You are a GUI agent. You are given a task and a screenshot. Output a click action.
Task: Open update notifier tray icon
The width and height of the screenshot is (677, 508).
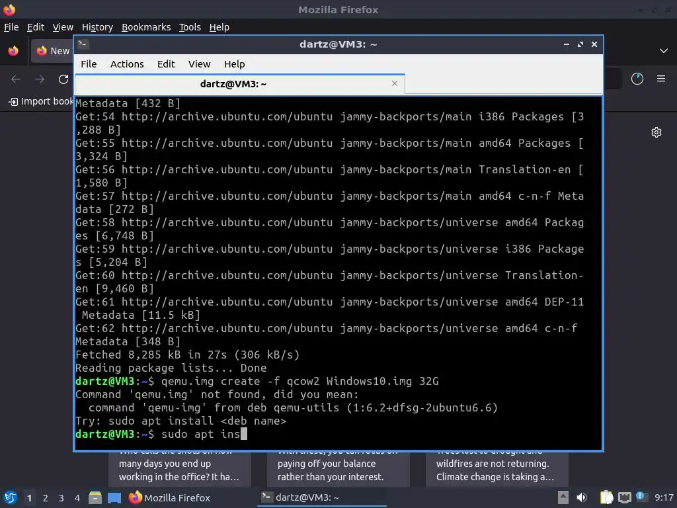[641, 497]
